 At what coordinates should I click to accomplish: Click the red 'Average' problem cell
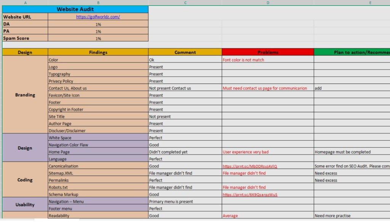(268, 215)
